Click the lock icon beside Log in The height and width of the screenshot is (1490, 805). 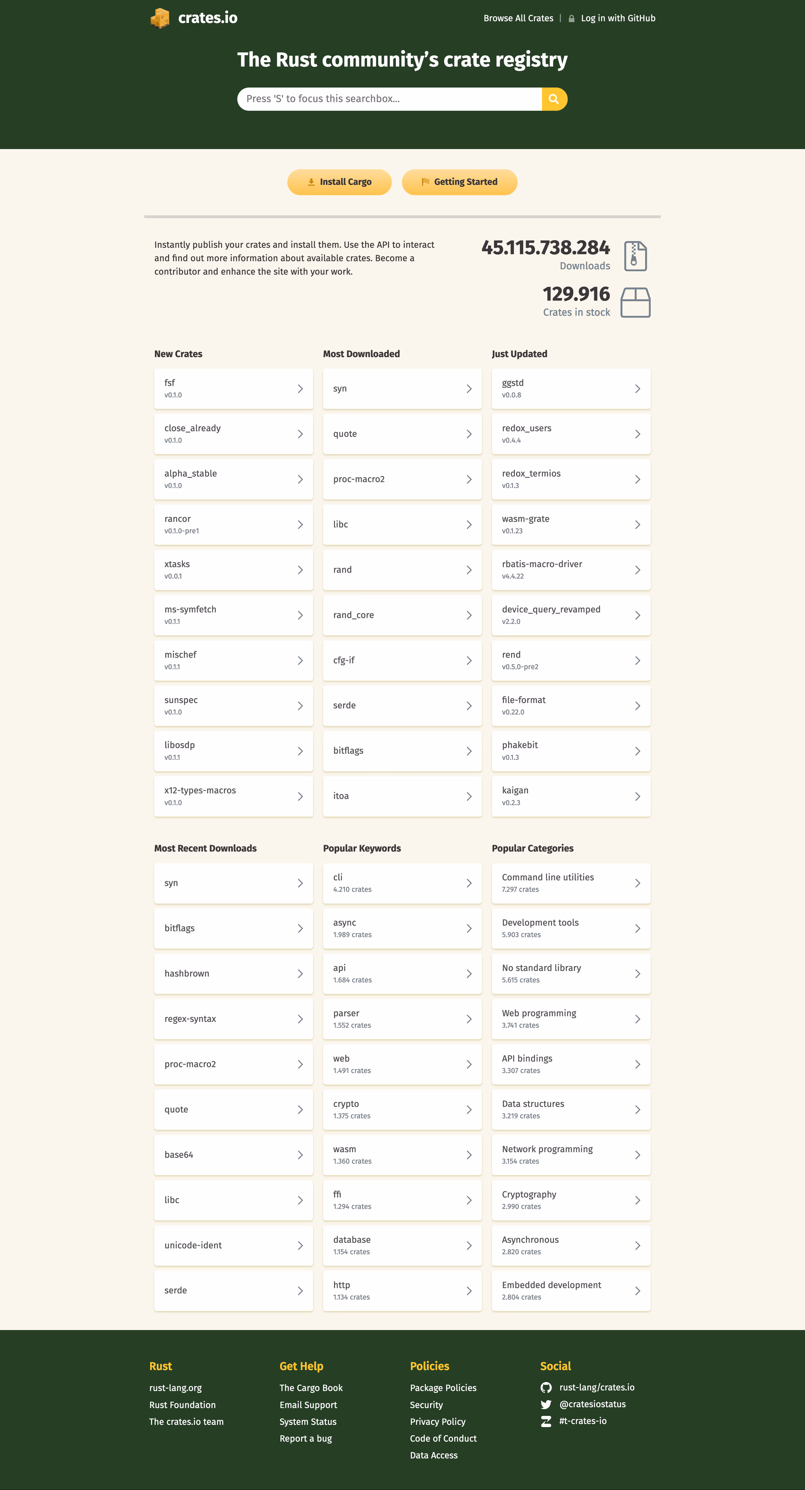point(571,18)
